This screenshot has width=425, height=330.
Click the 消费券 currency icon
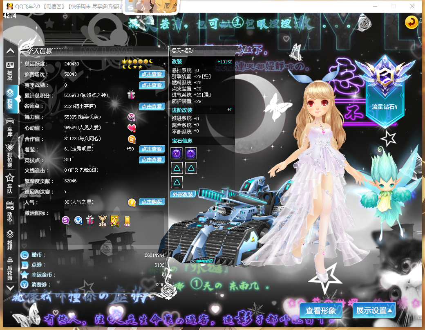pyautogui.click(x=25, y=285)
